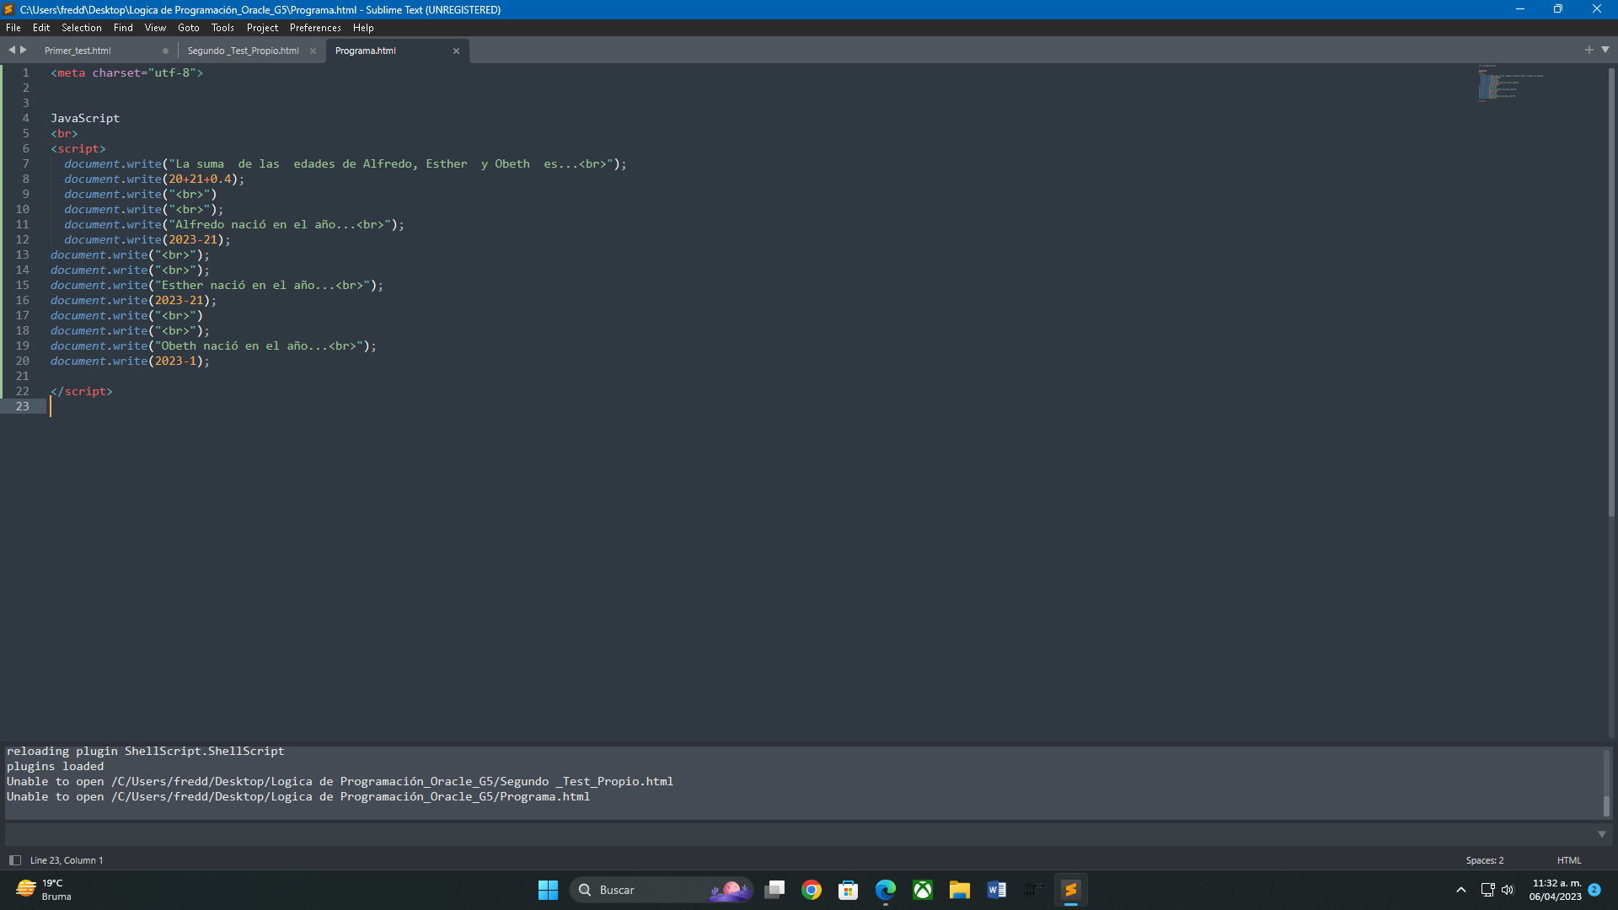This screenshot has width=1618, height=910.
Task: Click the editor vertical scrollbar
Action: 1611,291
